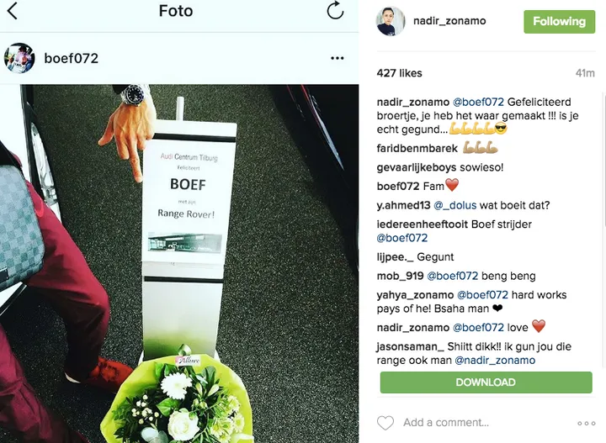This screenshot has width=606, height=443.
Task: Open @_dolus mention in y.ahmed13 comment
Action: pos(454,205)
